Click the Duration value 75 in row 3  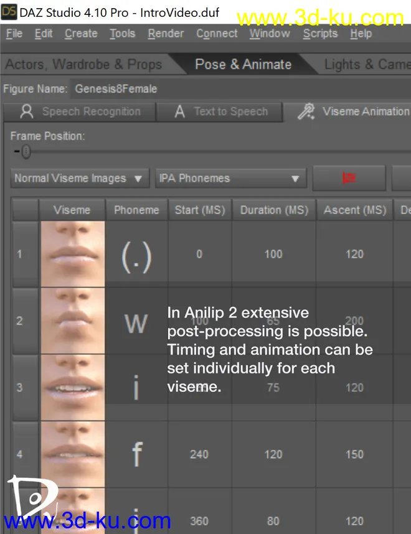(273, 388)
